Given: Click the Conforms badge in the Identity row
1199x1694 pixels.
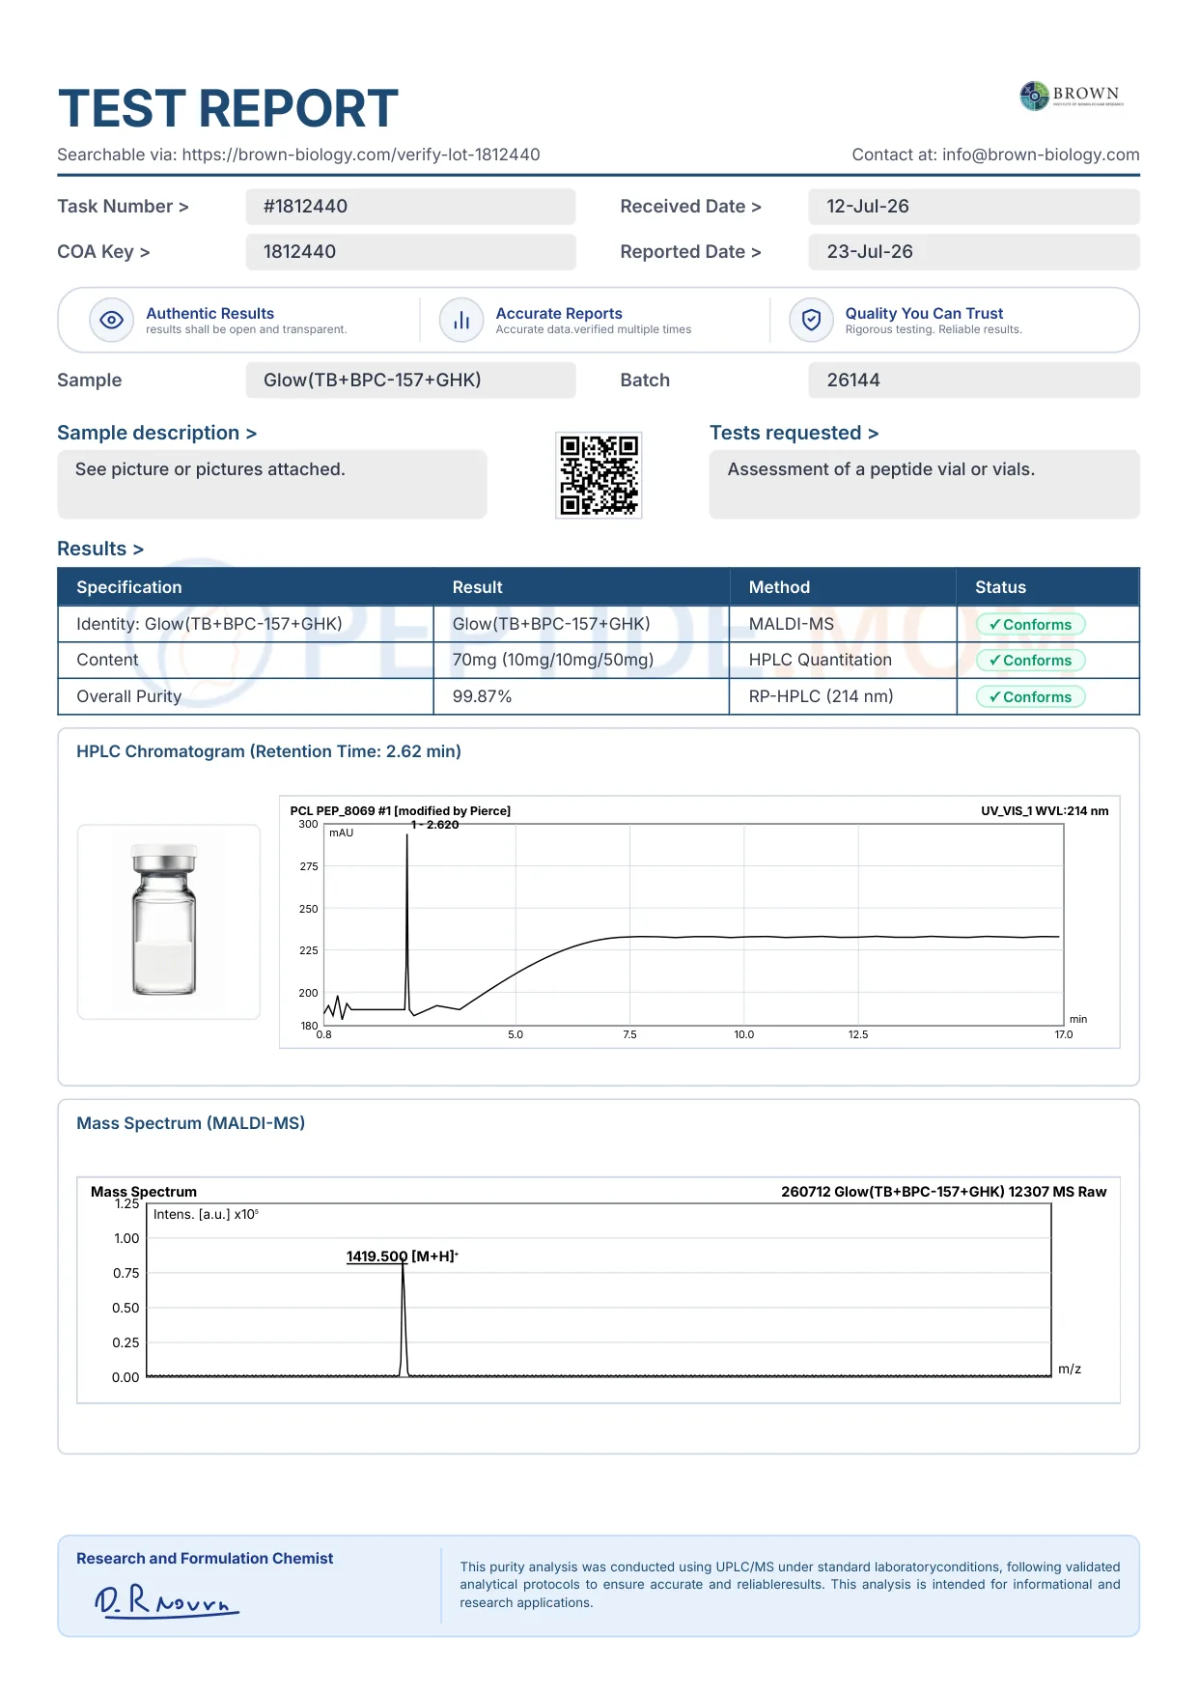Looking at the screenshot, I should click(x=1031, y=625).
